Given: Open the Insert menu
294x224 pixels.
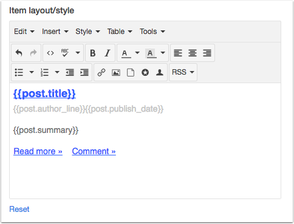Looking at the screenshot, I should click(55, 32).
